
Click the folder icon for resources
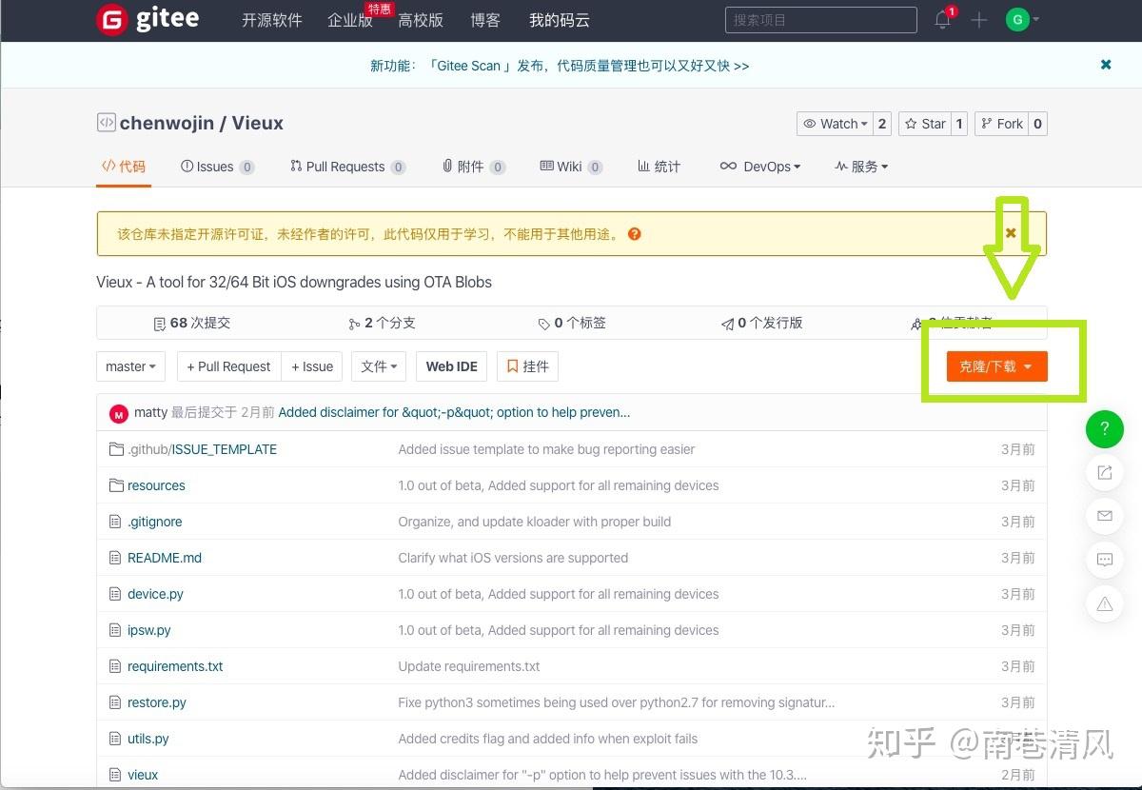[x=116, y=485]
